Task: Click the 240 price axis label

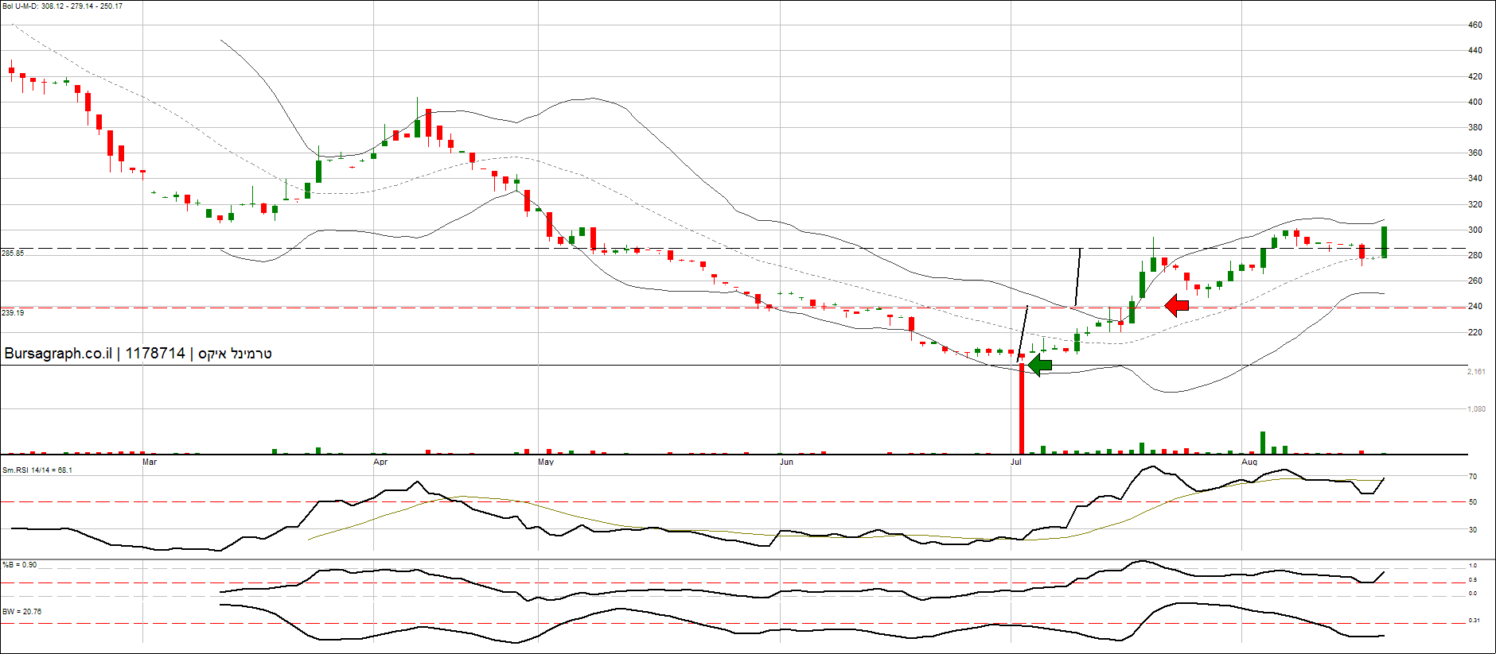Action: [1475, 307]
